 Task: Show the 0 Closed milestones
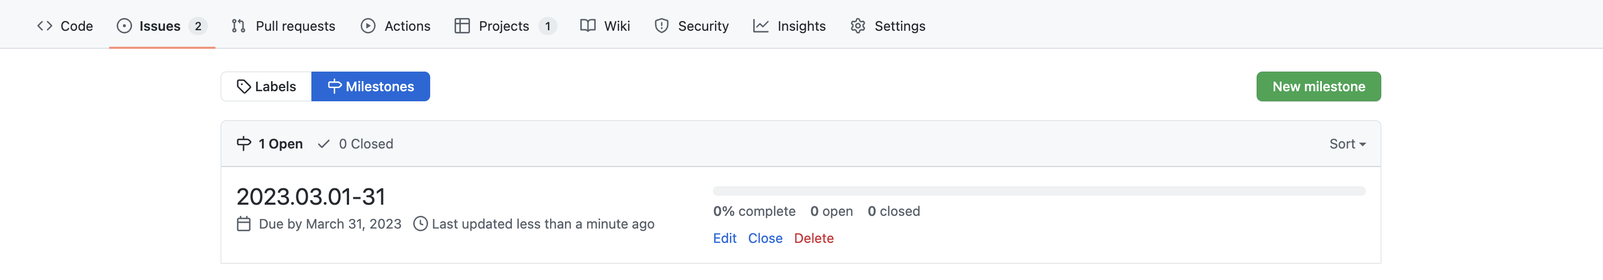pyautogui.click(x=356, y=144)
